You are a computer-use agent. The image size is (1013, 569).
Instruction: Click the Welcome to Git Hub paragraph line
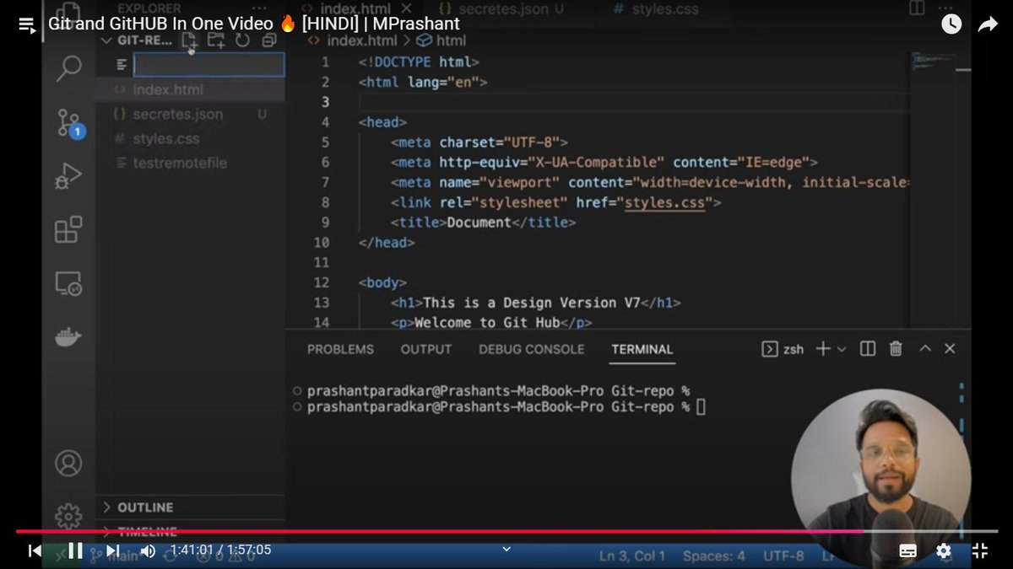click(491, 322)
